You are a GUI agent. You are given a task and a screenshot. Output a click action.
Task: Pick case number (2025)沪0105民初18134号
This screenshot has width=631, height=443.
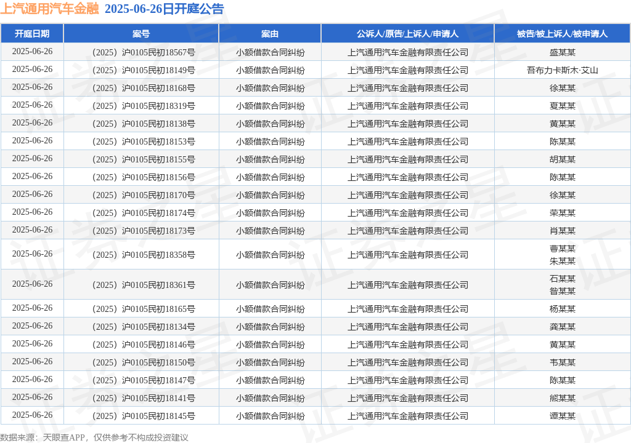(x=144, y=327)
